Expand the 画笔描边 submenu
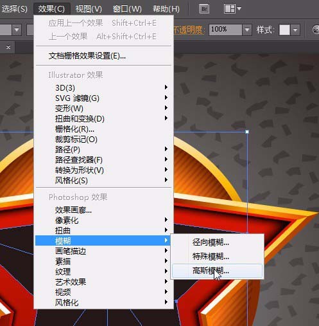Viewport: 319px width, 326px height. coord(103,251)
